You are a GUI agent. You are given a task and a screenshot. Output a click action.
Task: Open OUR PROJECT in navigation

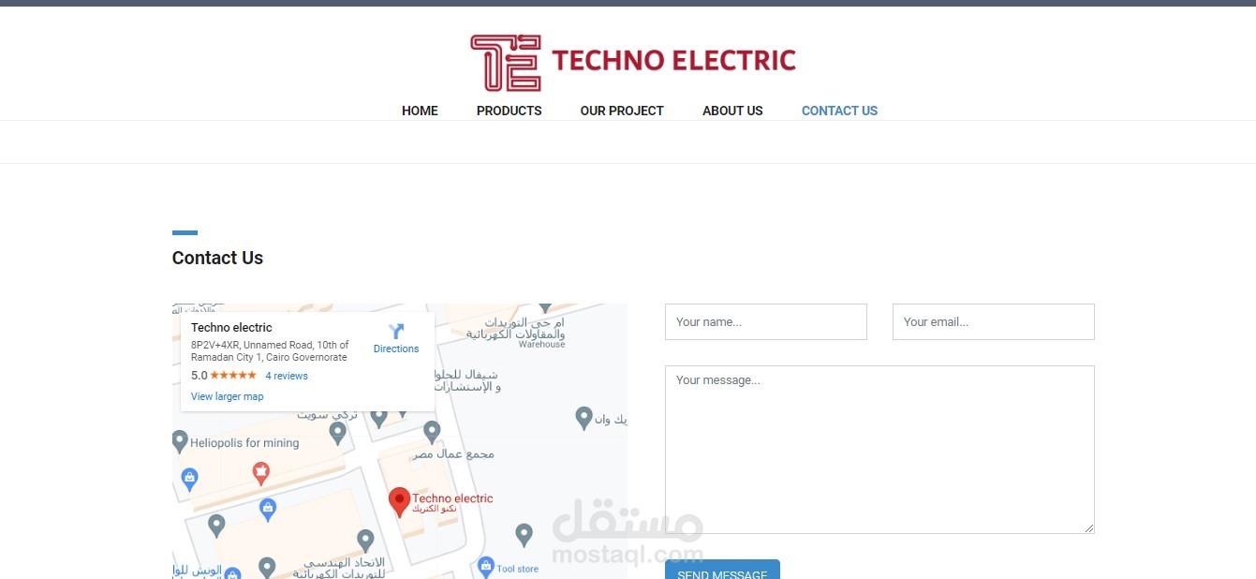[622, 111]
